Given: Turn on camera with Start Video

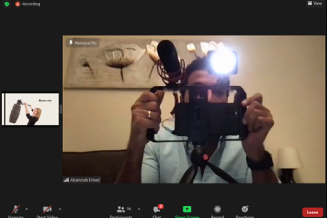Looking at the screenshot, I should (48, 210).
